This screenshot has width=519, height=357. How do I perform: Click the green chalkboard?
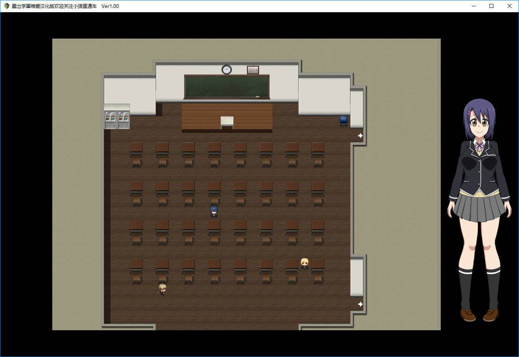(227, 86)
